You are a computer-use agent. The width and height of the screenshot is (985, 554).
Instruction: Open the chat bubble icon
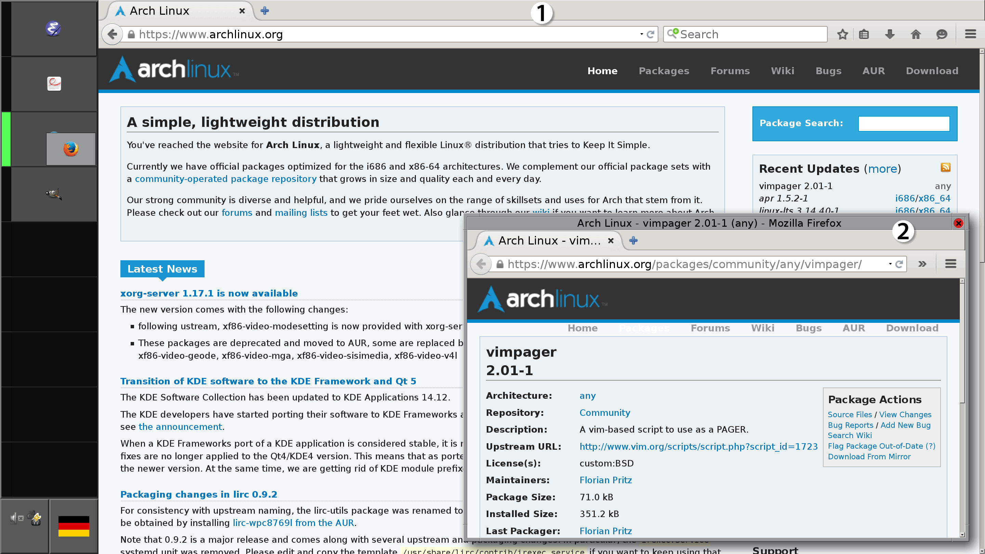[942, 35]
